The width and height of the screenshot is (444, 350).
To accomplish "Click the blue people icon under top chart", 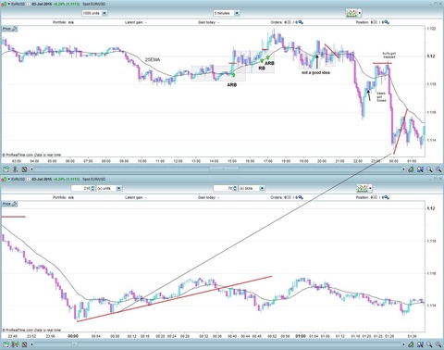I will point(420,169).
